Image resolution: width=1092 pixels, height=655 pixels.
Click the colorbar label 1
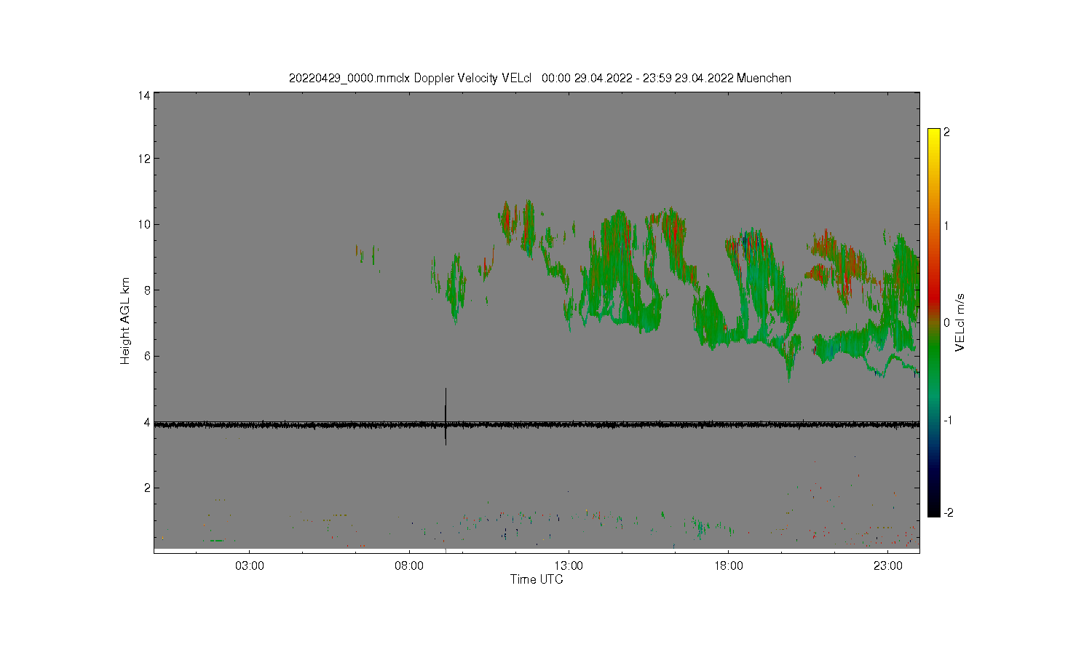[946, 226]
